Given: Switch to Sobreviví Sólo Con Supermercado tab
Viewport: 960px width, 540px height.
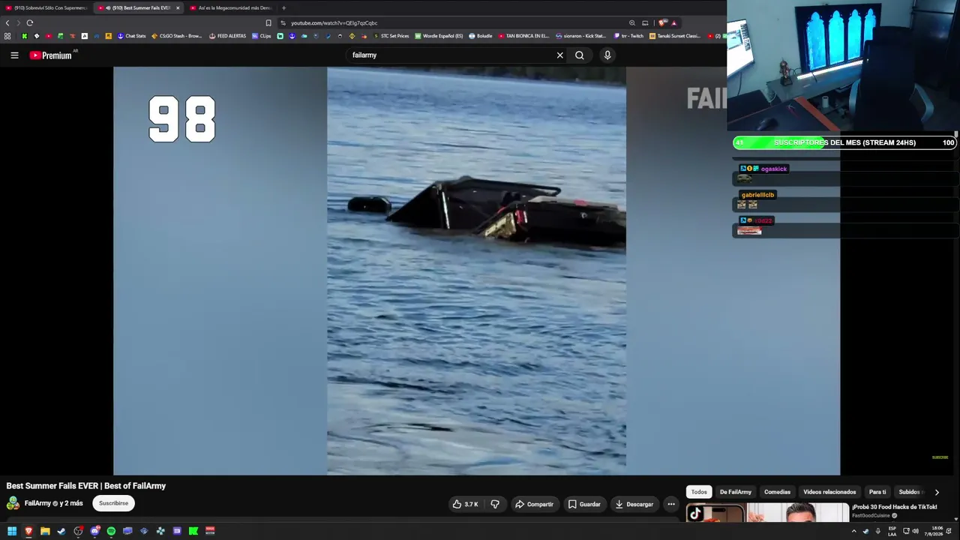Looking at the screenshot, I should coord(46,7).
